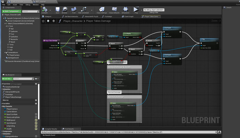Collapse the Face mesh tree item

[7, 26]
